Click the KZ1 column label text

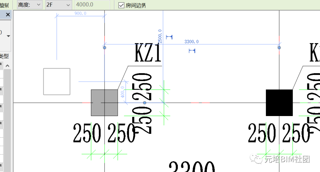pyautogui.click(x=148, y=53)
